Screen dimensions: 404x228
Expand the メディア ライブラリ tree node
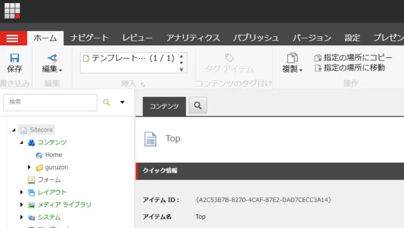(x=22, y=205)
